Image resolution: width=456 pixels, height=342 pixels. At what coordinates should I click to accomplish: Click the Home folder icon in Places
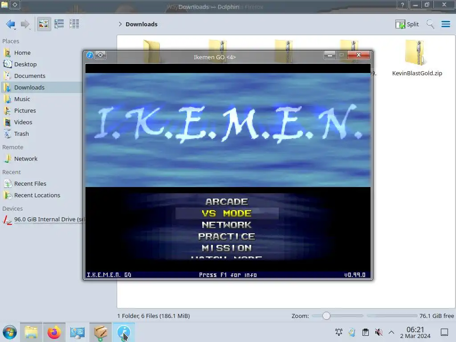click(x=8, y=53)
